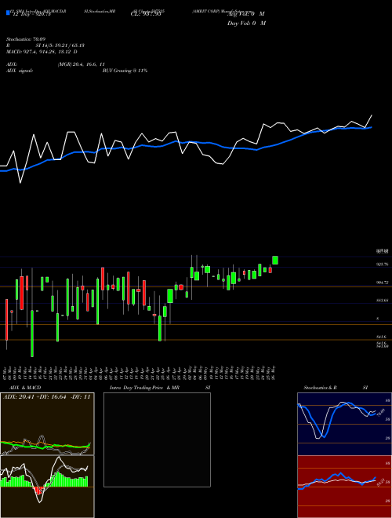Click the end of the white closing price line
Viewport: 392px width, 518px height.
pos(372,115)
